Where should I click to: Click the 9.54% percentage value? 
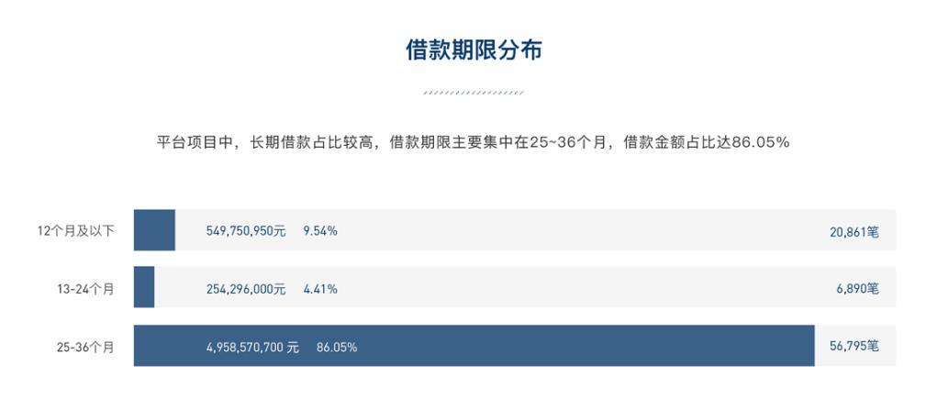pyautogui.click(x=320, y=230)
